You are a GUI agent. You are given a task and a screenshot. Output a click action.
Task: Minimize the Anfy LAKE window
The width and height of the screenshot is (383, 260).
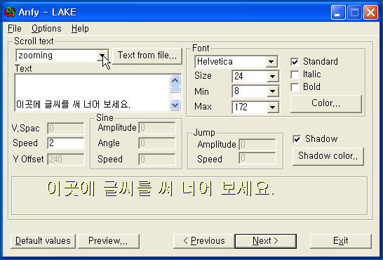click(x=338, y=12)
